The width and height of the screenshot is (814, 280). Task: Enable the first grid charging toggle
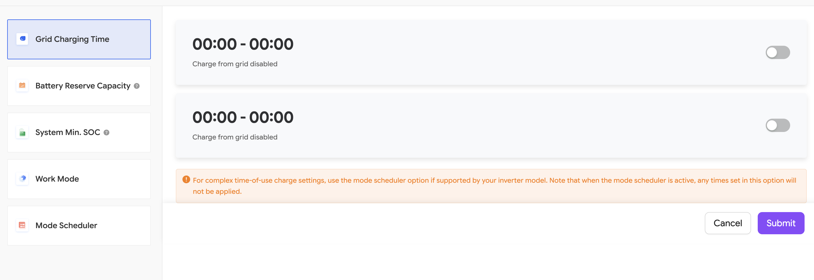778,52
